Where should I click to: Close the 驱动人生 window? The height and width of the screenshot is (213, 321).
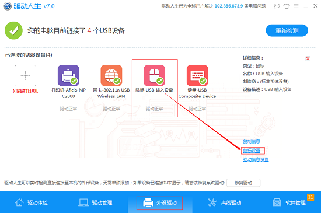click(x=316, y=6)
